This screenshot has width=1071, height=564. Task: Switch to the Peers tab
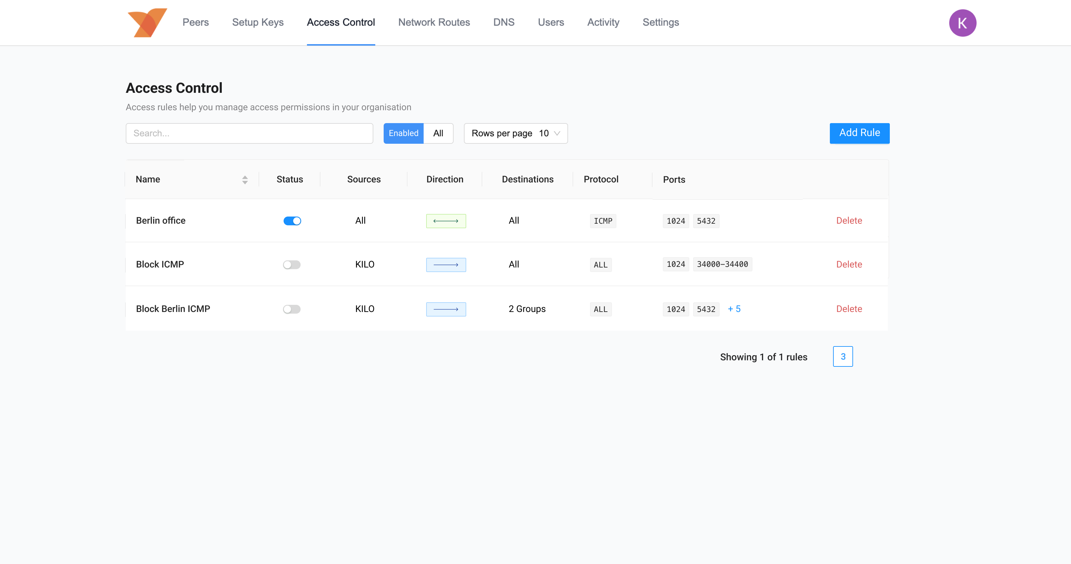coord(195,23)
